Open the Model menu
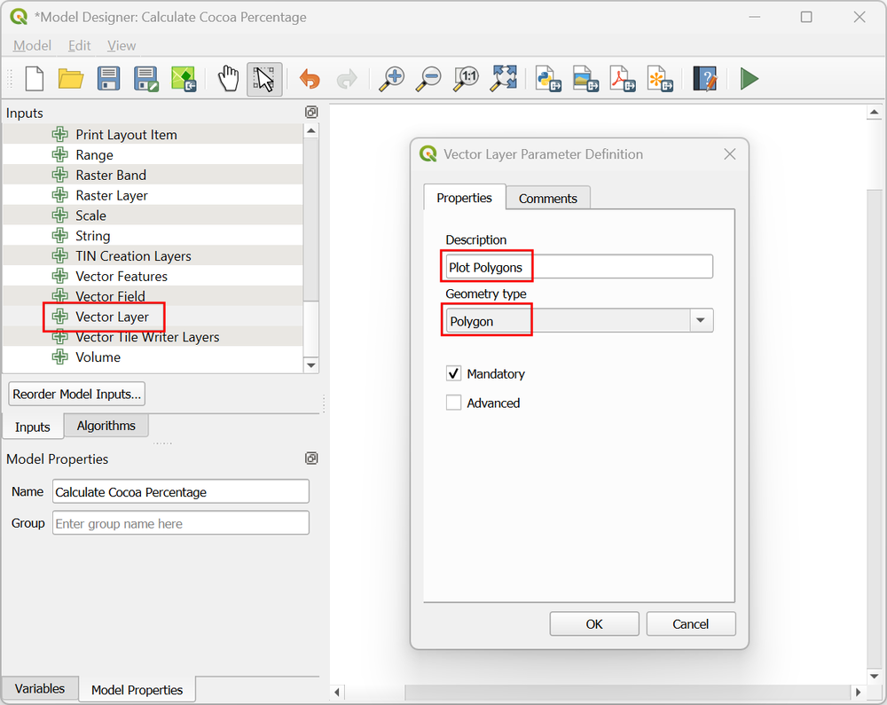This screenshot has height=705, width=887. [x=32, y=45]
